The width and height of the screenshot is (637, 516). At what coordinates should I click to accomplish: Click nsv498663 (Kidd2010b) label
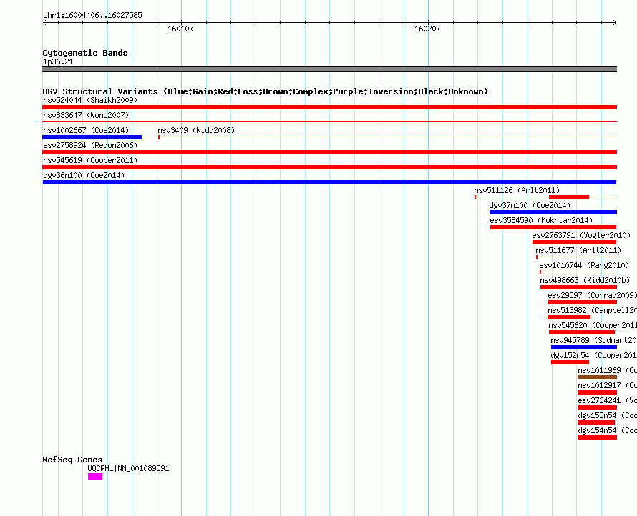coord(585,280)
